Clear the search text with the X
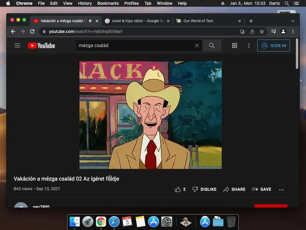306x230 pixels. 197,46
